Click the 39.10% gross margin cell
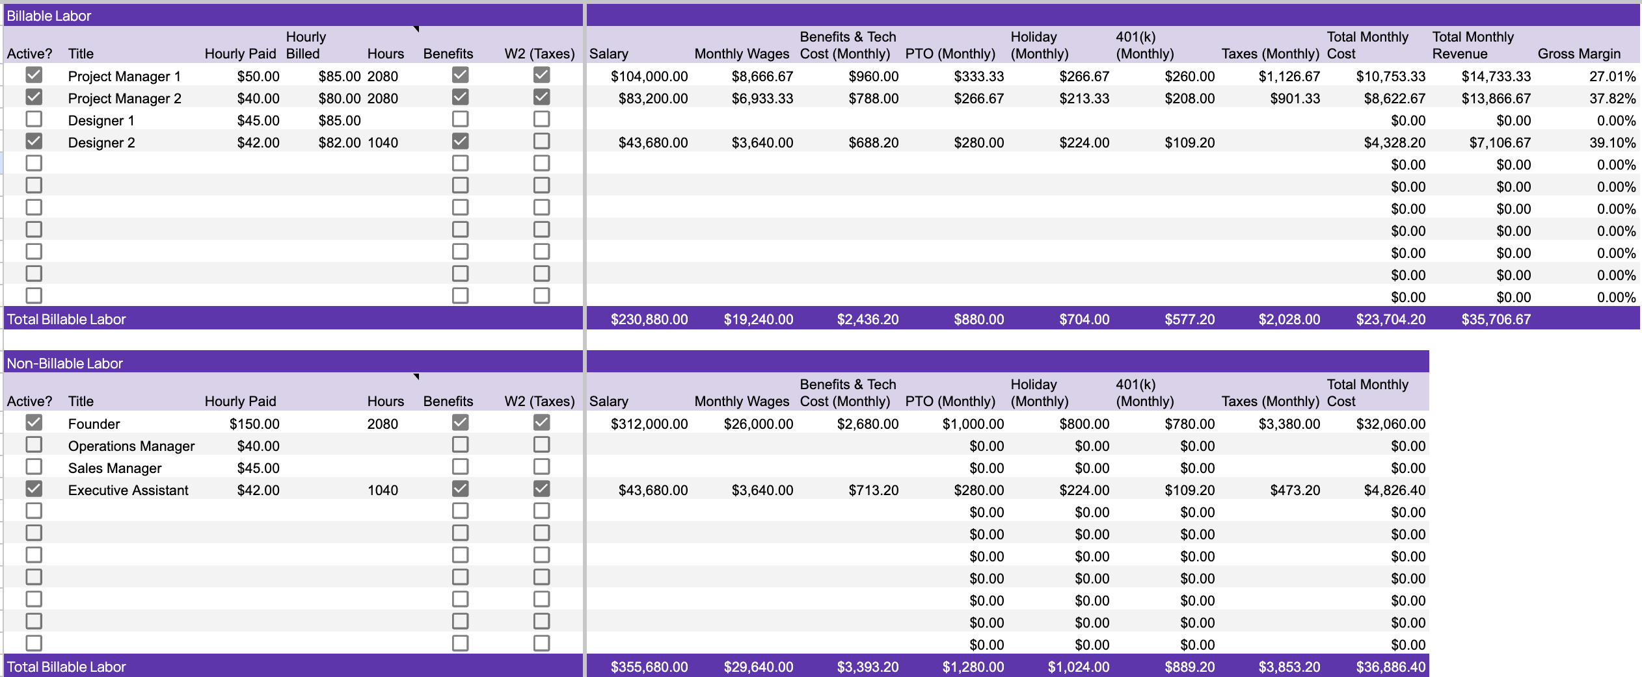This screenshot has height=677, width=1642. tap(1612, 142)
